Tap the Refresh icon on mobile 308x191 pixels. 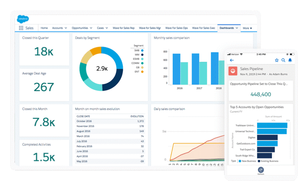(x=261, y=170)
